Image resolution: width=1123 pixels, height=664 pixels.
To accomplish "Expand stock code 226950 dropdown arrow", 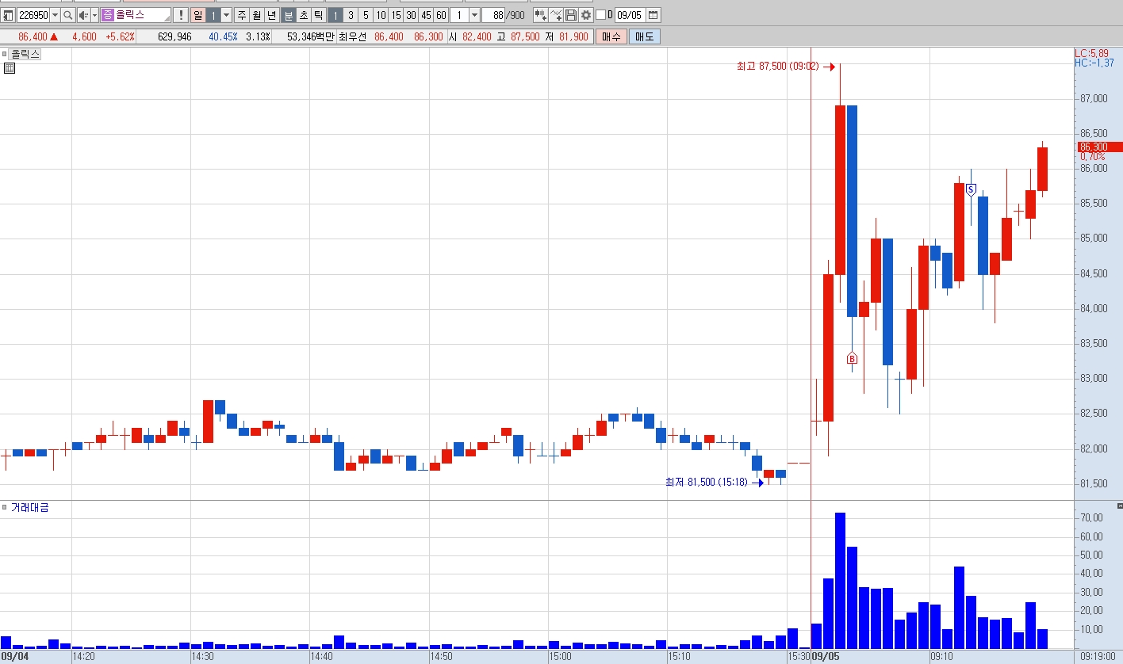I will 55,15.
